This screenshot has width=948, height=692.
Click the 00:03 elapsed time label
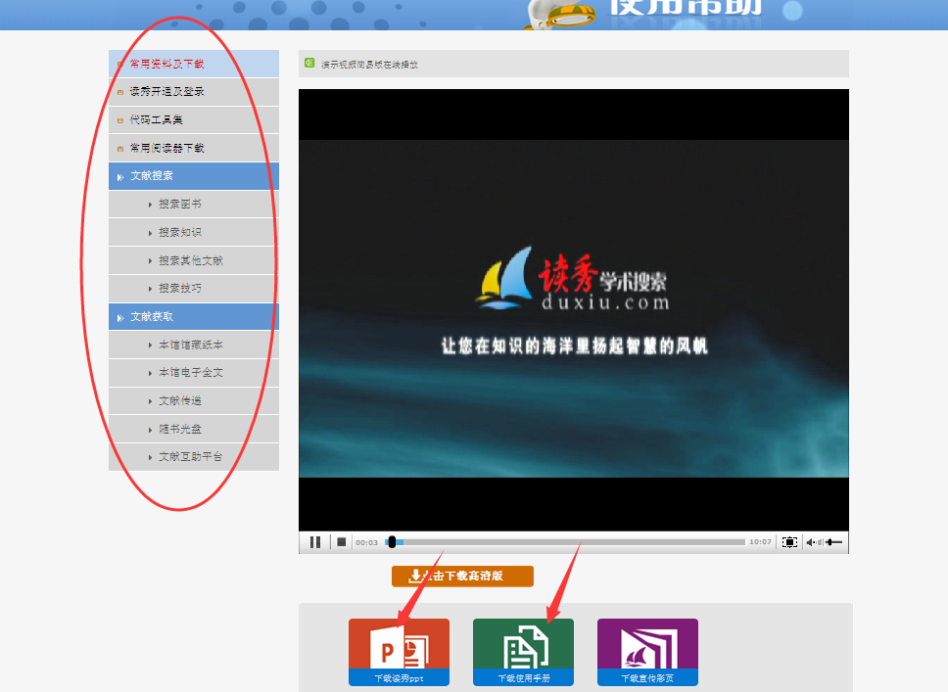[366, 542]
